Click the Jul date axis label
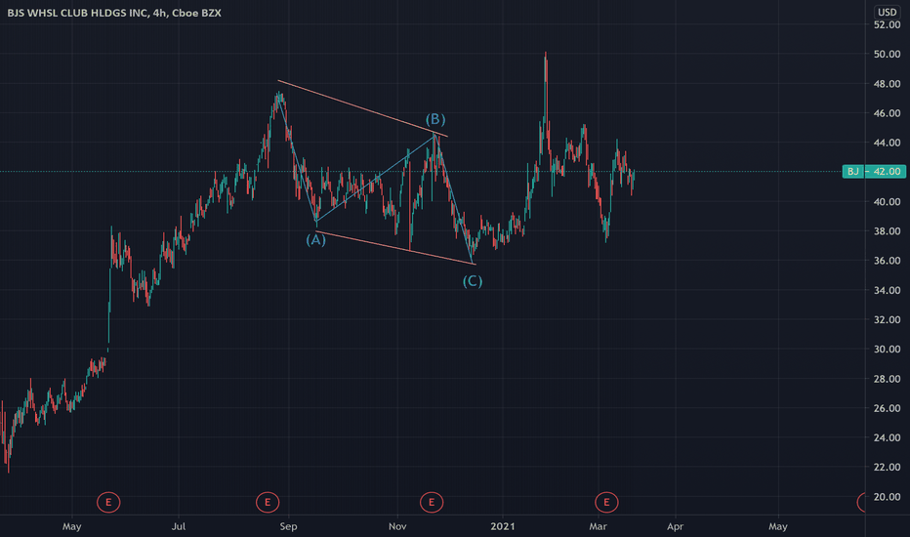Viewport: 910px width, 537px height. tap(179, 526)
